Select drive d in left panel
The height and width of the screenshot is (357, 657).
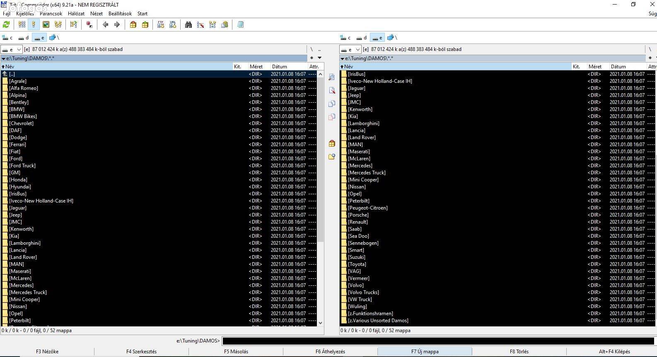(24, 38)
